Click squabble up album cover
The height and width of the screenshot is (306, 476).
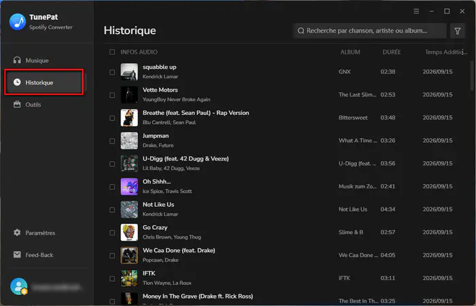pos(129,71)
